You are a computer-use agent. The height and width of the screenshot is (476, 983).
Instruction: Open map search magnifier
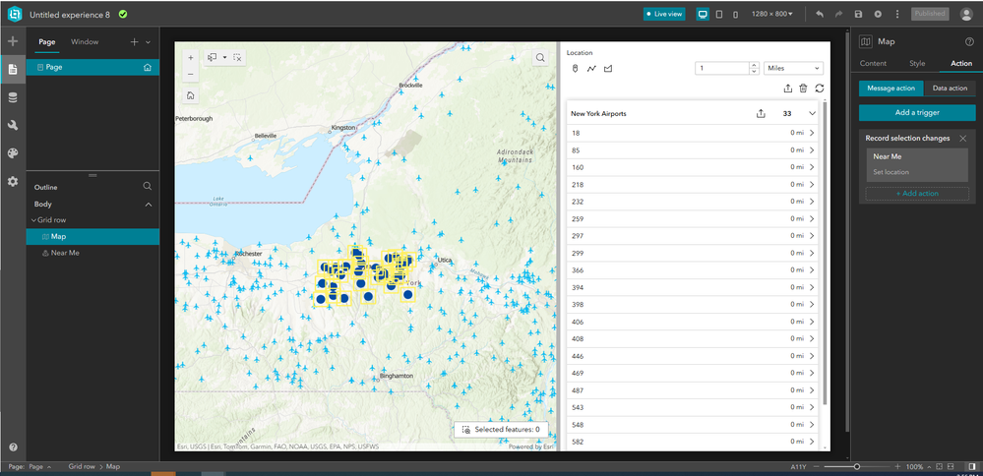click(540, 58)
